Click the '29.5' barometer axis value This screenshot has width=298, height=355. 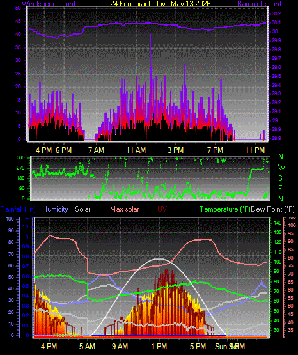coord(276,76)
